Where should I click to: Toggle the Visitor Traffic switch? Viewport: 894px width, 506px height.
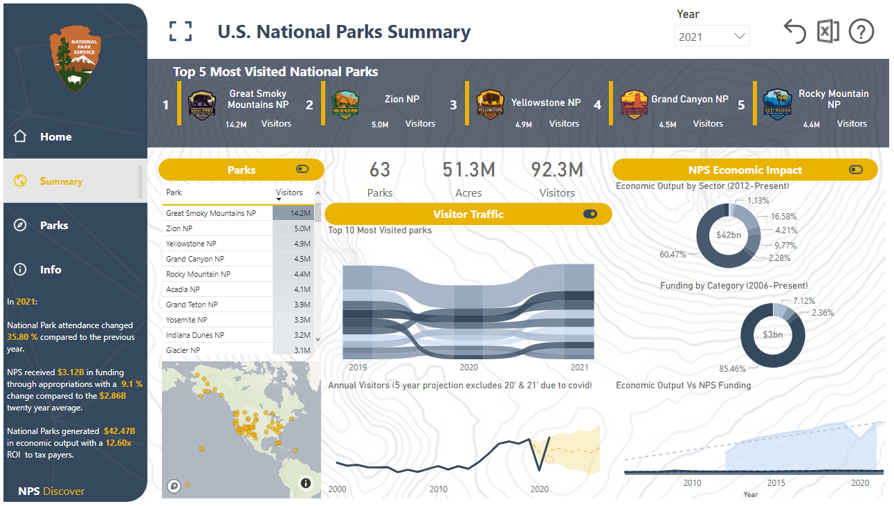point(590,214)
